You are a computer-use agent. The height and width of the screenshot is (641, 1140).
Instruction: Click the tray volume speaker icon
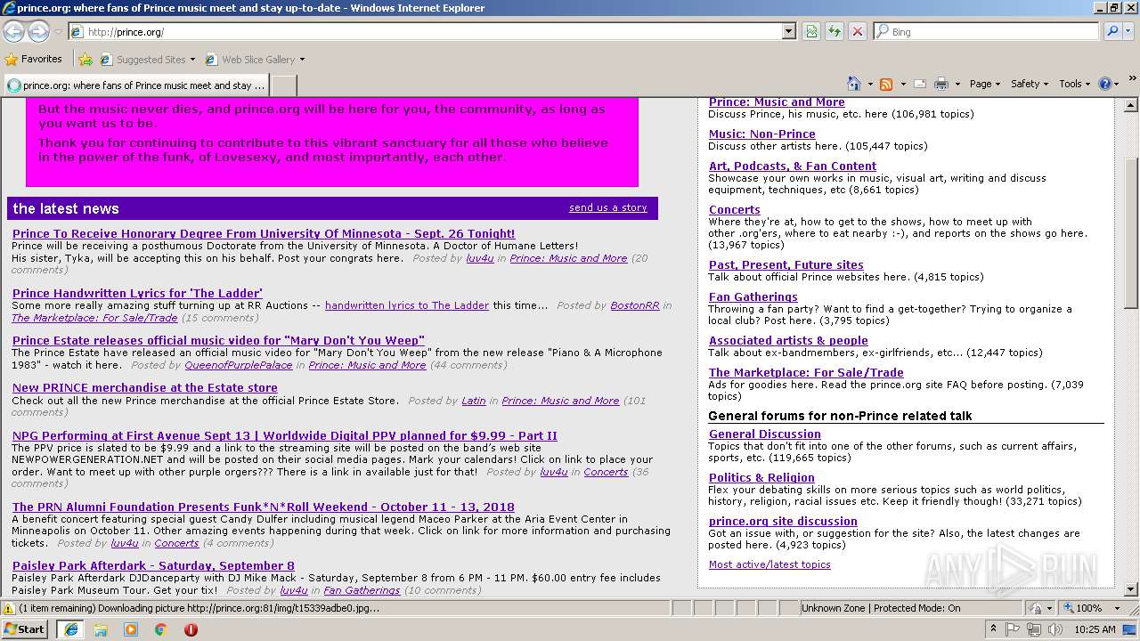pos(1054,629)
